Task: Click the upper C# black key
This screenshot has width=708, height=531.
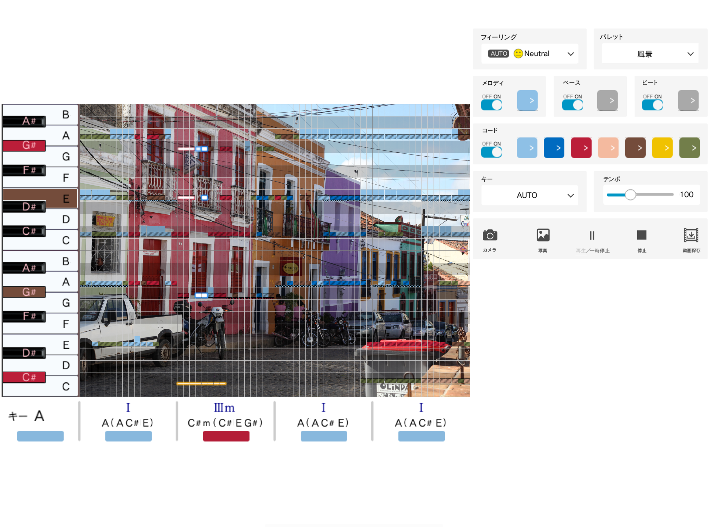Action: pos(24,231)
